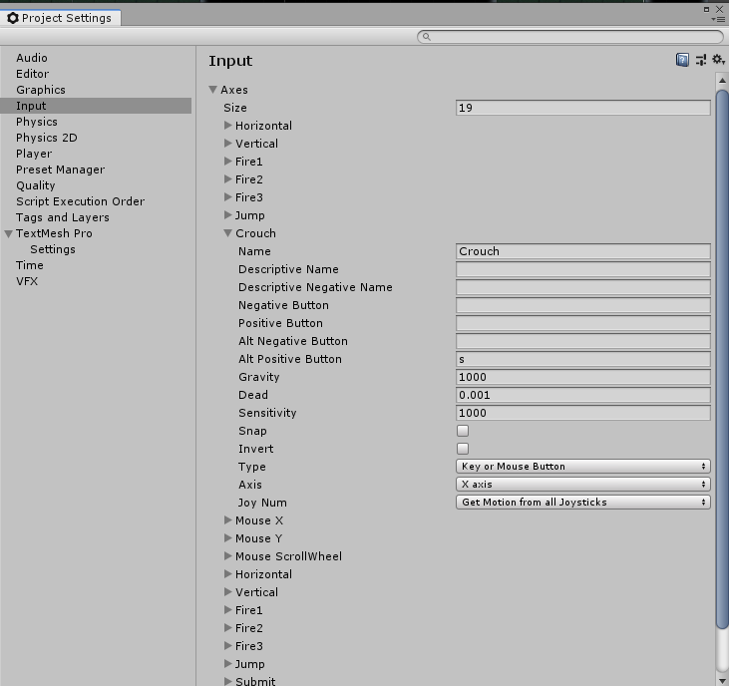
Task: Click the Name field containing Crouch
Action: (x=583, y=251)
